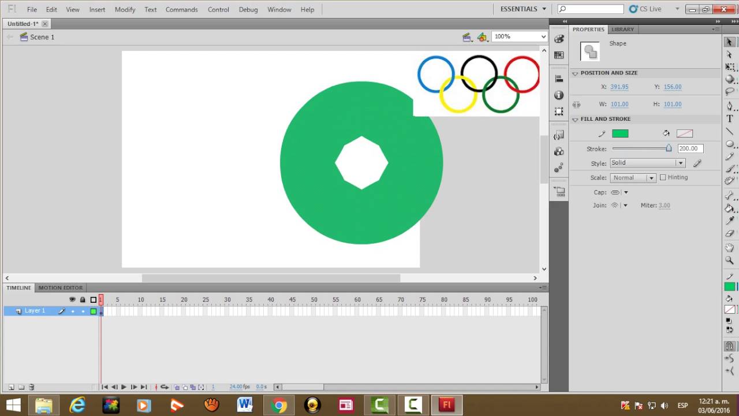Image resolution: width=739 pixels, height=416 pixels.
Task: Open the green stroke color swatch
Action: [x=620, y=133]
